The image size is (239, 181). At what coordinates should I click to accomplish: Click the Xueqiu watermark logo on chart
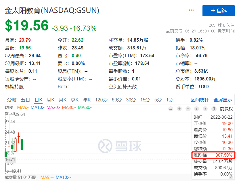(119, 146)
